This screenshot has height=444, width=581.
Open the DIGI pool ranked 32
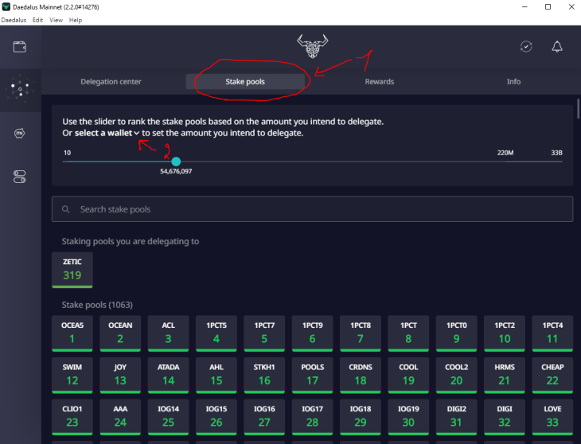505,417
